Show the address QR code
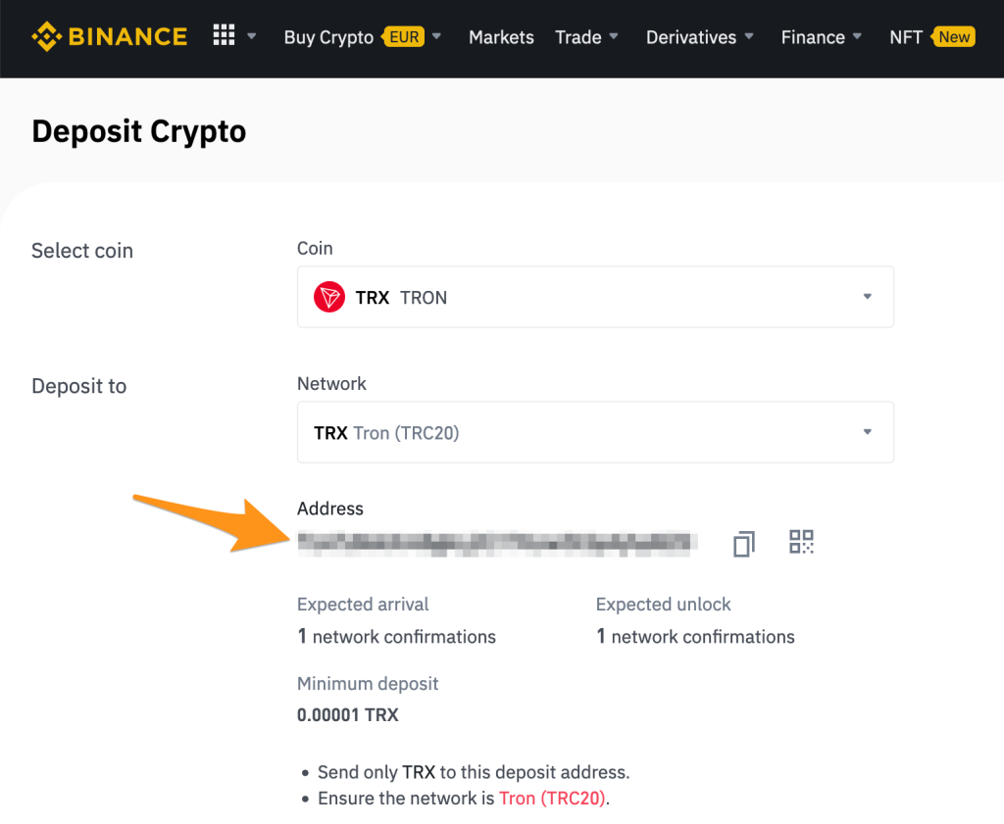The image size is (1004, 824). [x=802, y=542]
